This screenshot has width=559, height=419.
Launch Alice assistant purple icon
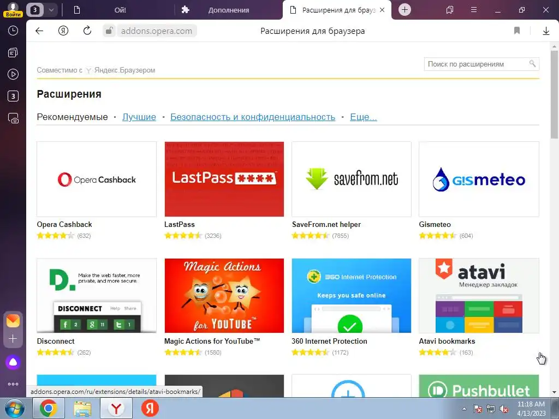13,362
